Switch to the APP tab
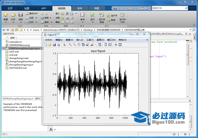198x138 pixels. [x=43, y=9]
